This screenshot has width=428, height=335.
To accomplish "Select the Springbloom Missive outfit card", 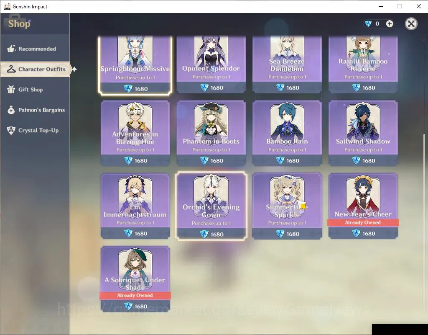I will click(135, 65).
